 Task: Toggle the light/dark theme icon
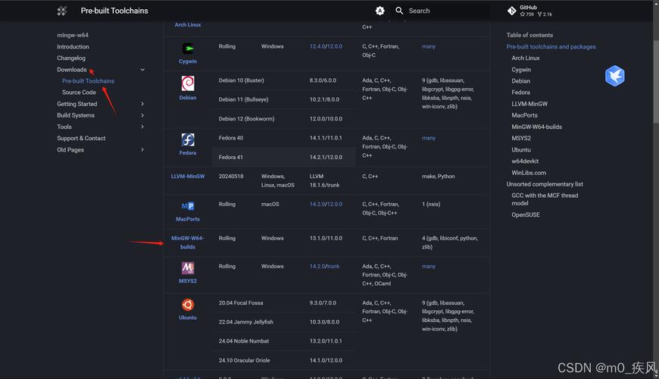(x=380, y=11)
